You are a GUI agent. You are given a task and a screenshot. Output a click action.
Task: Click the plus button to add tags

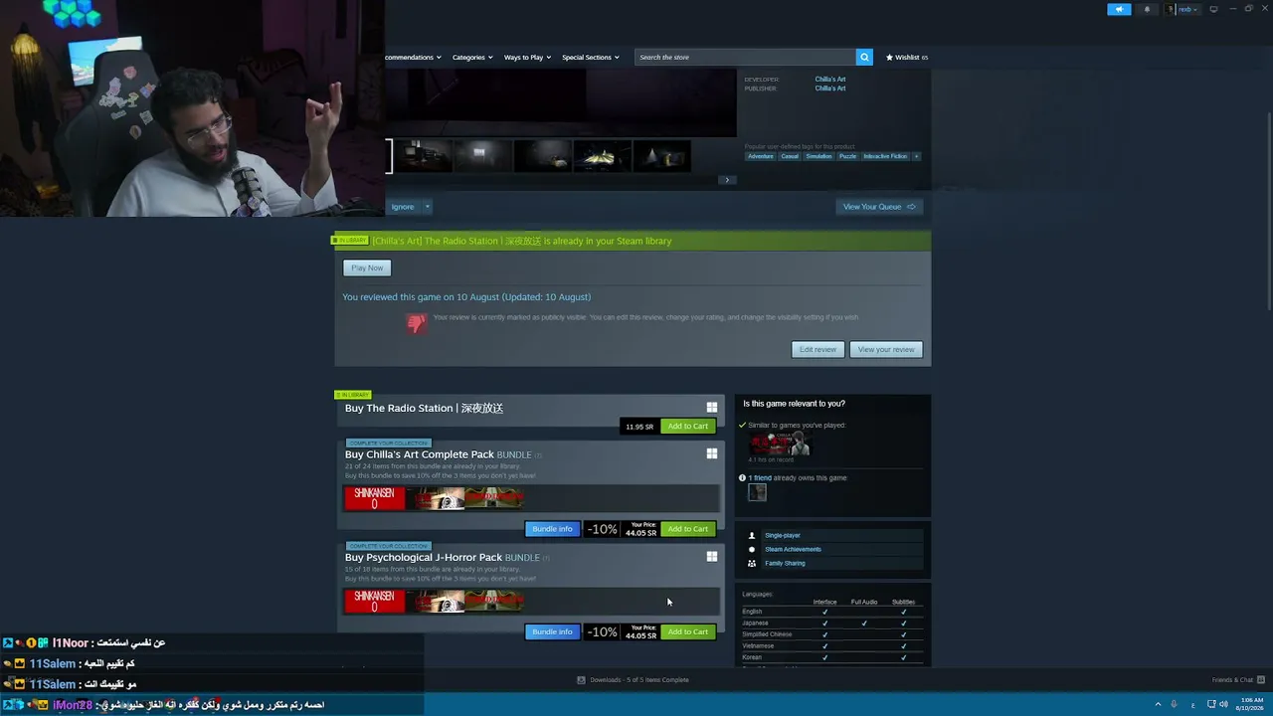click(916, 156)
